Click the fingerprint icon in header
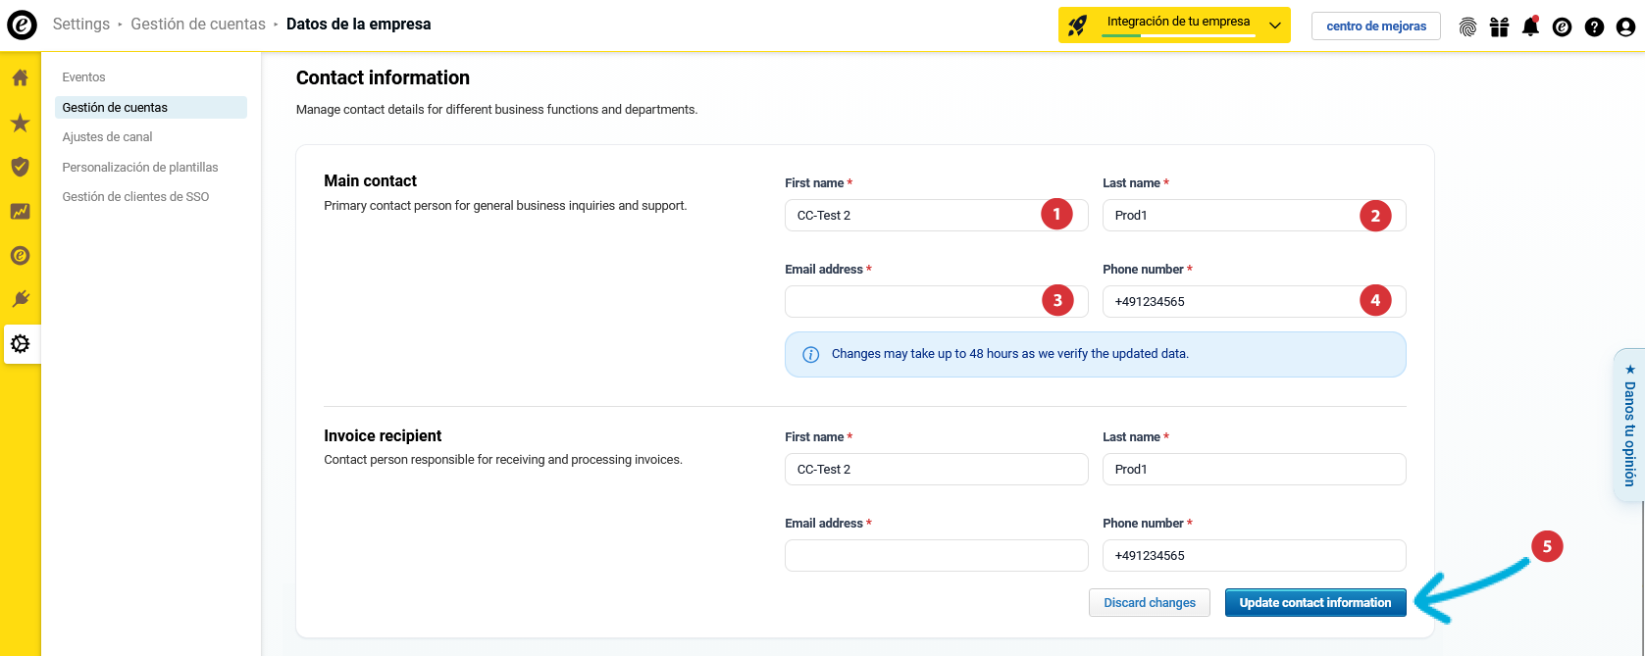1645x656 pixels. (x=1467, y=26)
